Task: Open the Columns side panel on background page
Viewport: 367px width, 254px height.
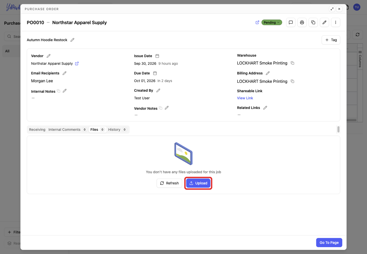Action: 360,59
